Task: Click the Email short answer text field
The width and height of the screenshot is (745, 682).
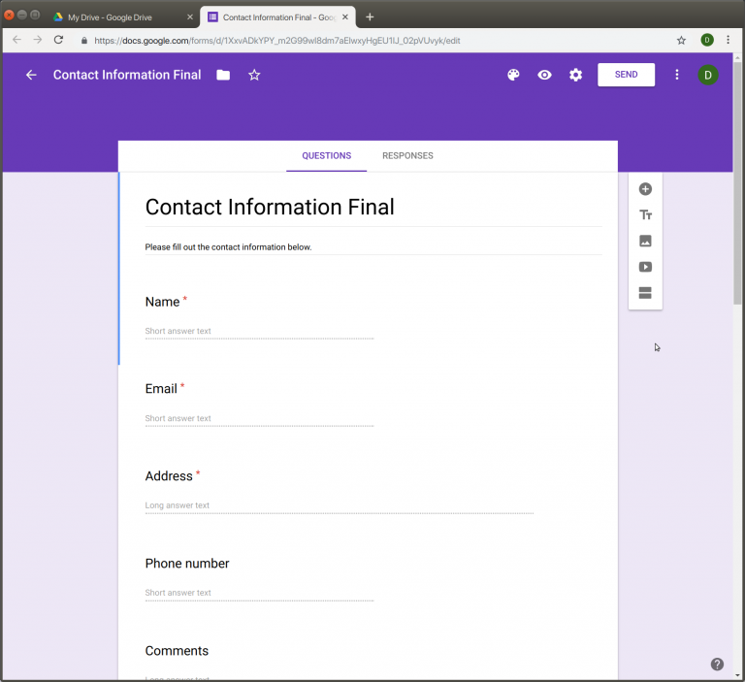Action: [x=259, y=419]
